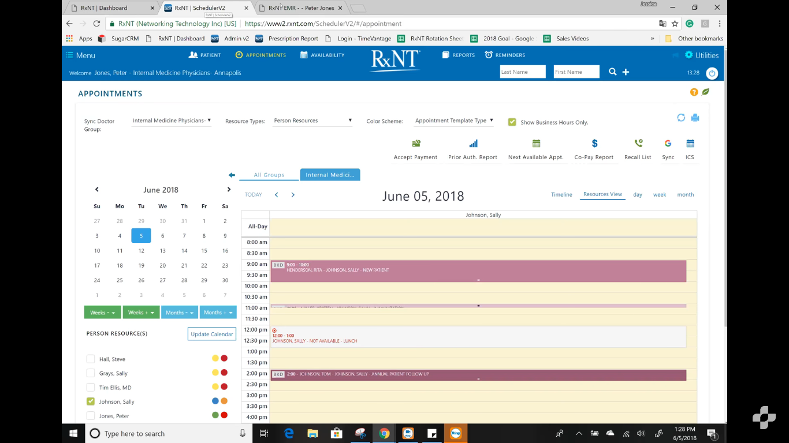Check the Jones, Peter resource
The width and height of the screenshot is (789, 443).
coord(91,416)
